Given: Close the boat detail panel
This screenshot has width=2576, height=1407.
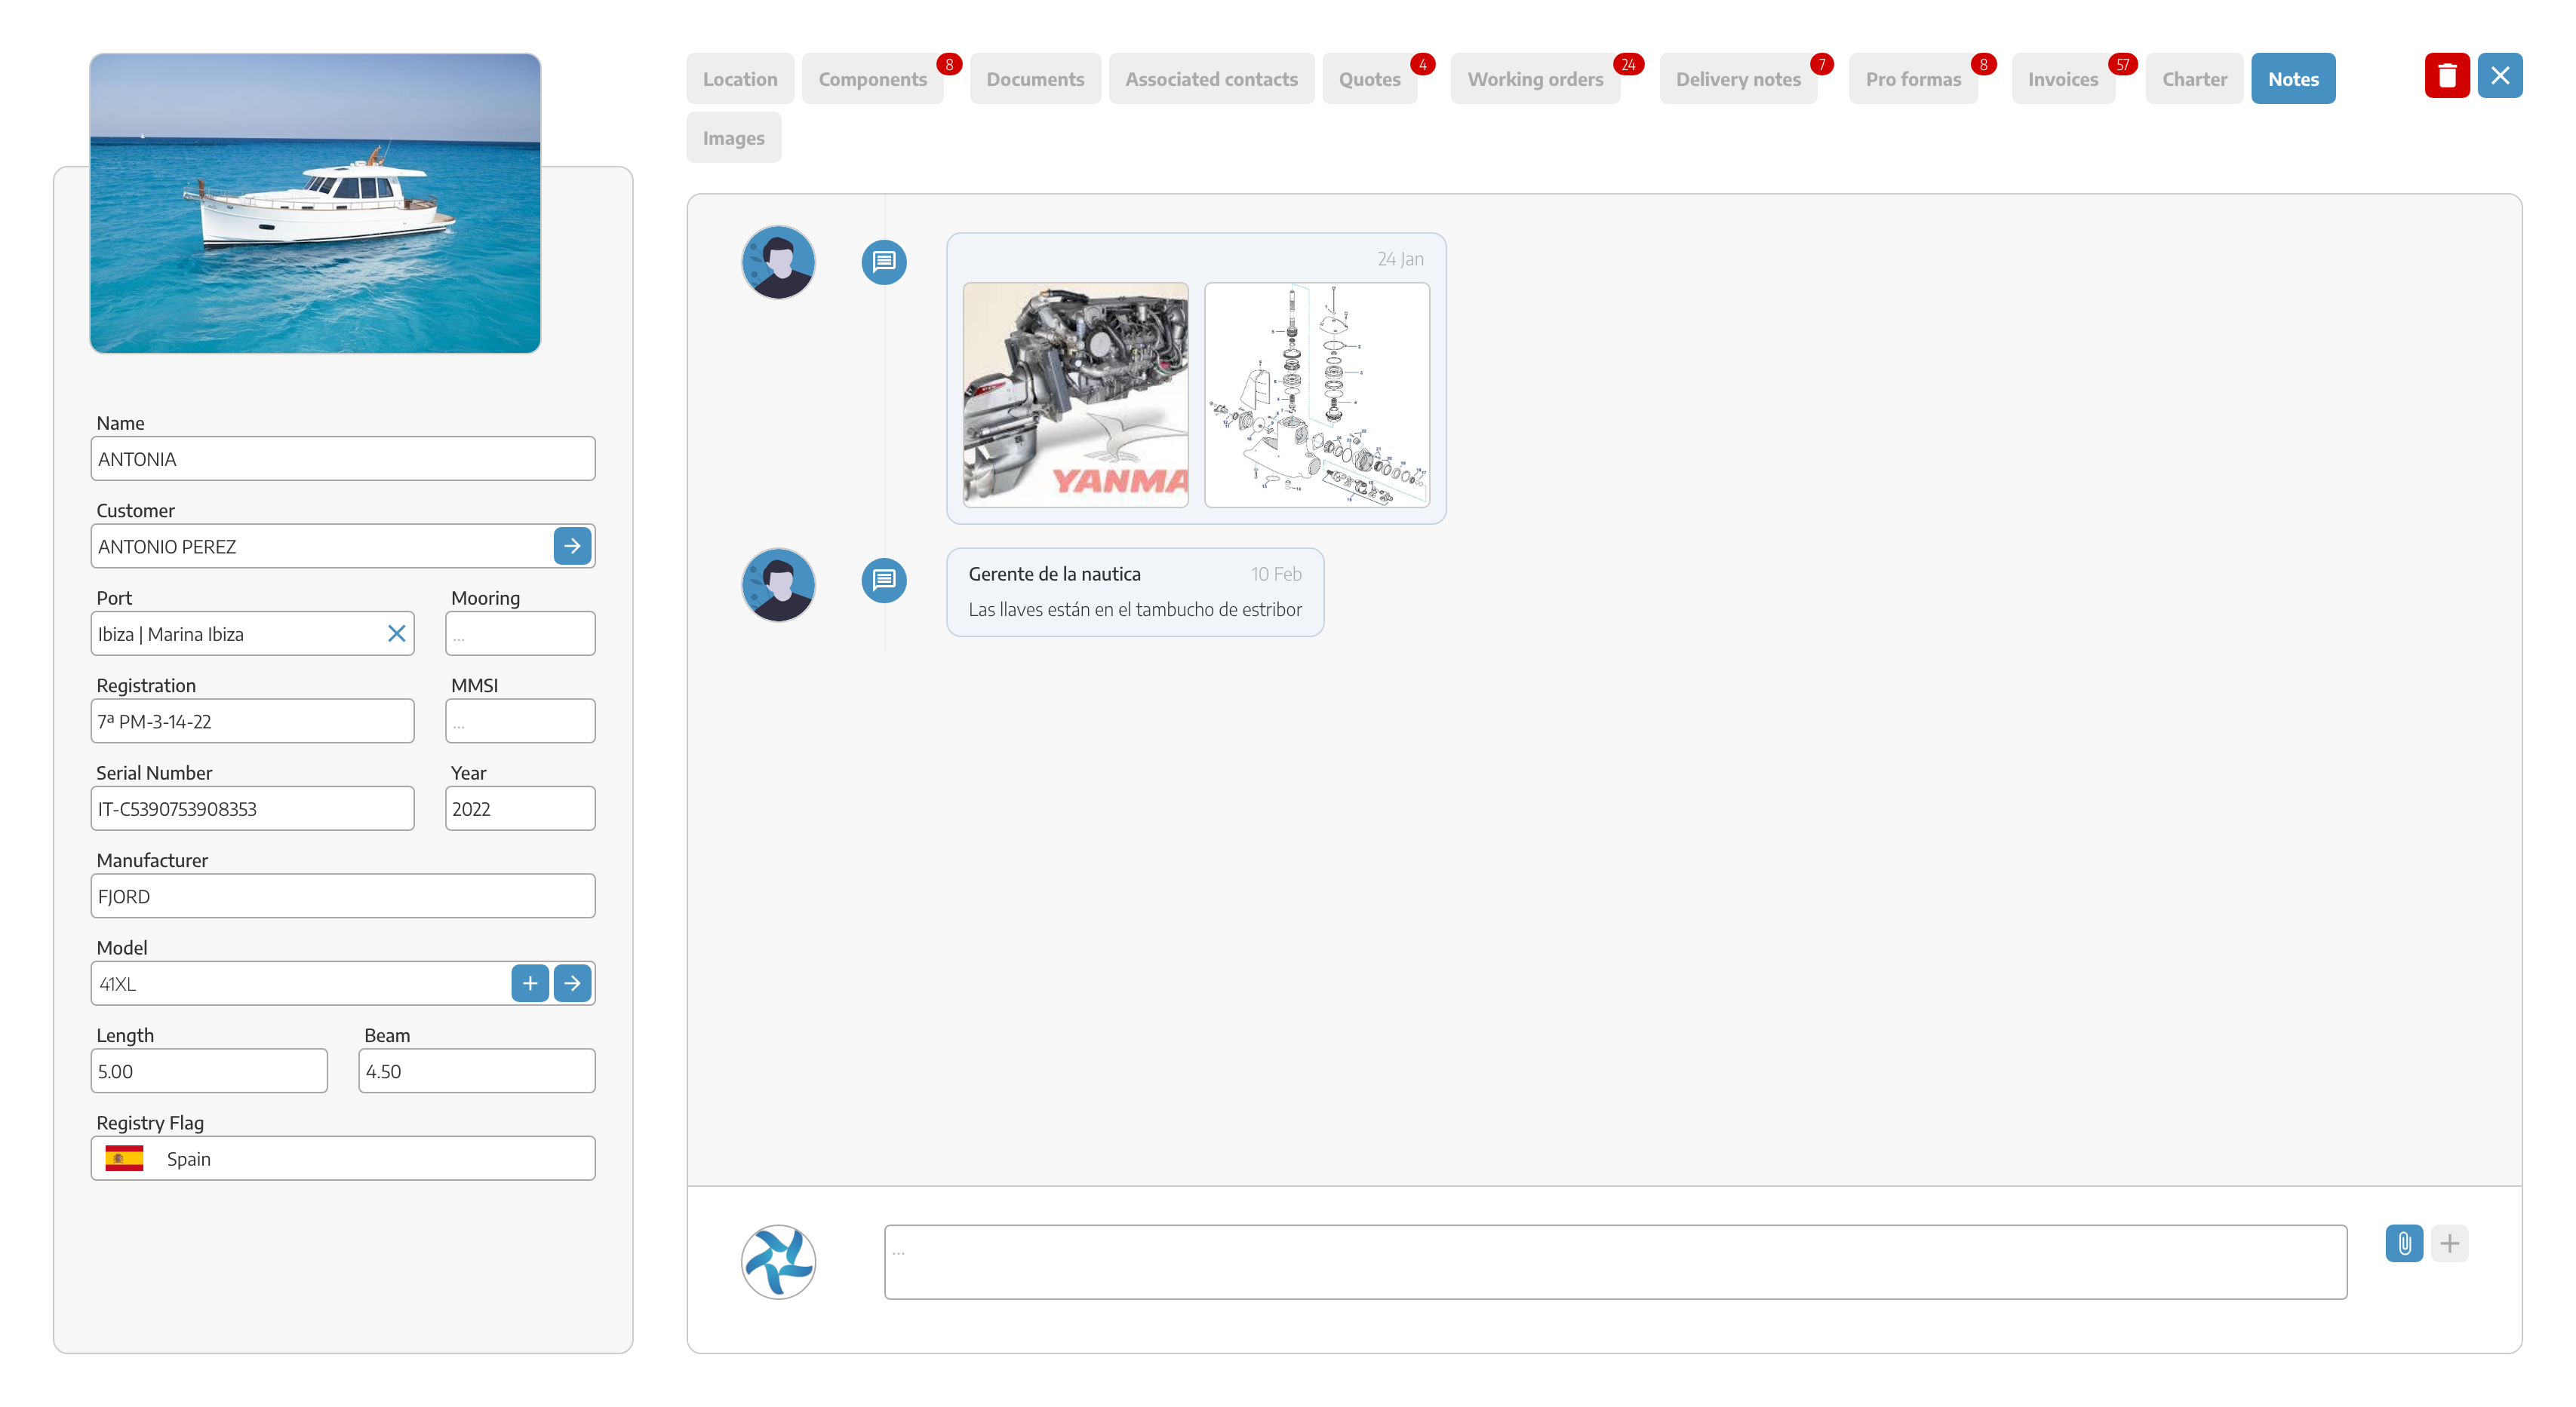Looking at the screenshot, I should pos(2499,76).
